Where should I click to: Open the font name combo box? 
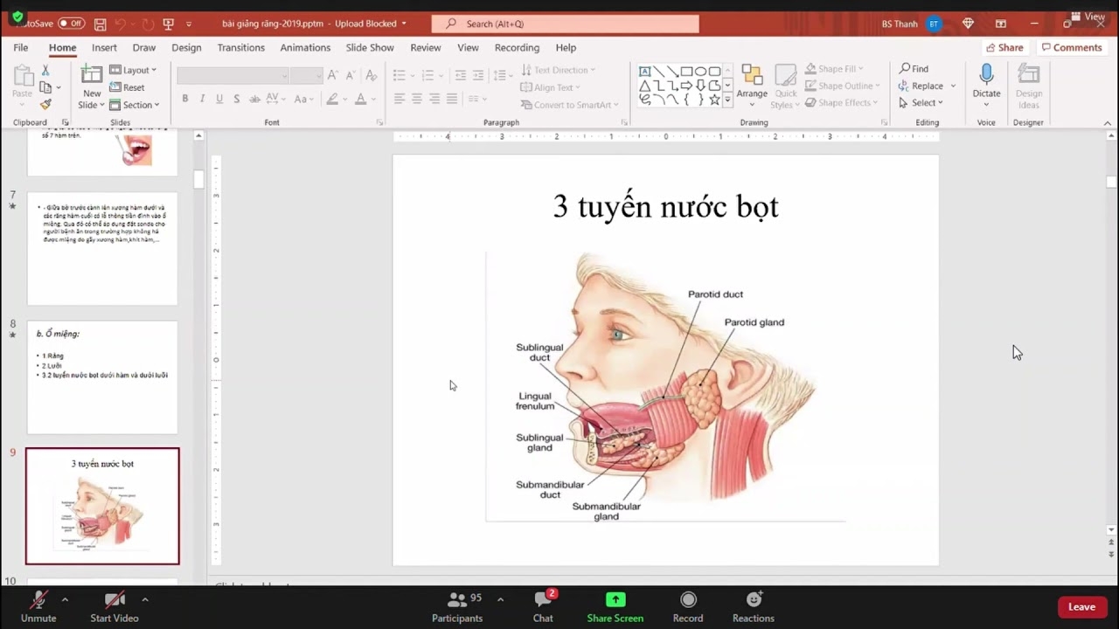[x=233, y=76]
